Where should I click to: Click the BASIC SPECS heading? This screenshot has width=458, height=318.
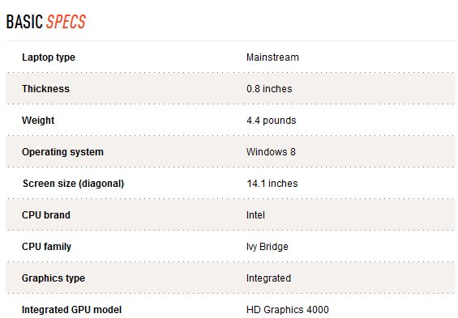46,22
